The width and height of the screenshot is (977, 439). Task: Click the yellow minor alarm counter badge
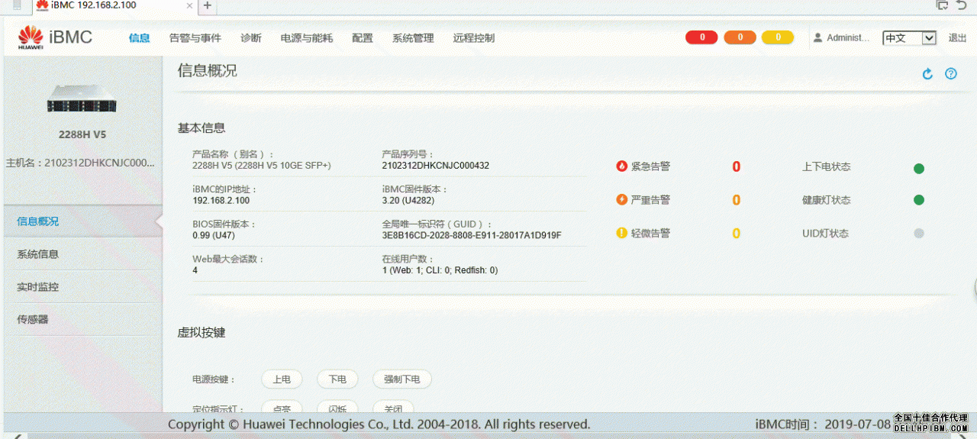pyautogui.click(x=778, y=37)
